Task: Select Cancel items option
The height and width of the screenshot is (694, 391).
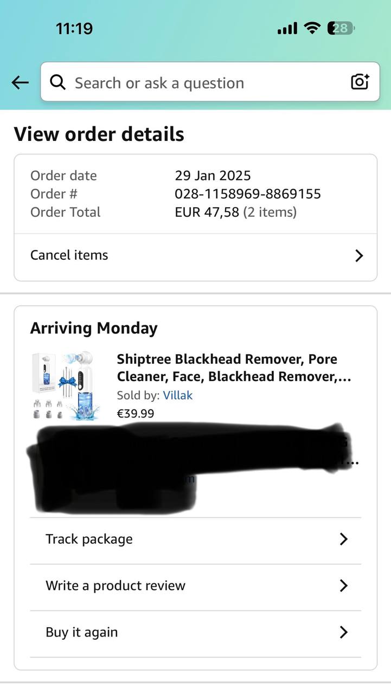Action: tap(69, 255)
